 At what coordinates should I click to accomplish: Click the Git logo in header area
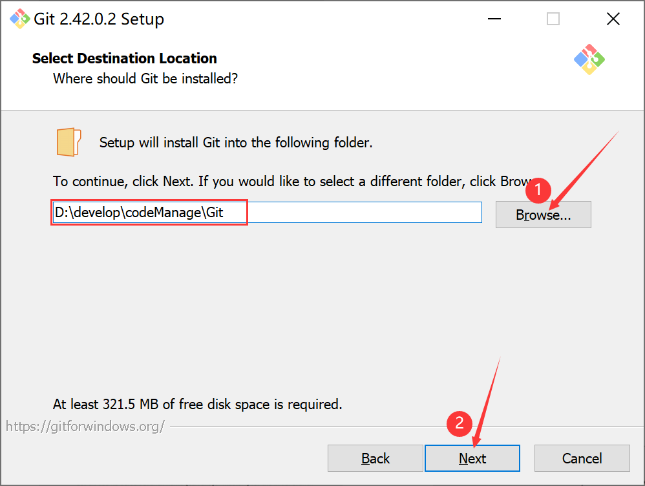point(589,59)
